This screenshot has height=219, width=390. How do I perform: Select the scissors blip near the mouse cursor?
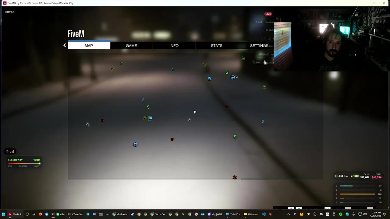(190, 120)
